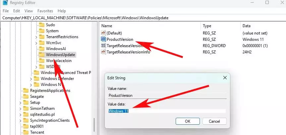The image size is (286, 135).
Task: Maximize the Registry Editor window
Action: pos(267,2)
